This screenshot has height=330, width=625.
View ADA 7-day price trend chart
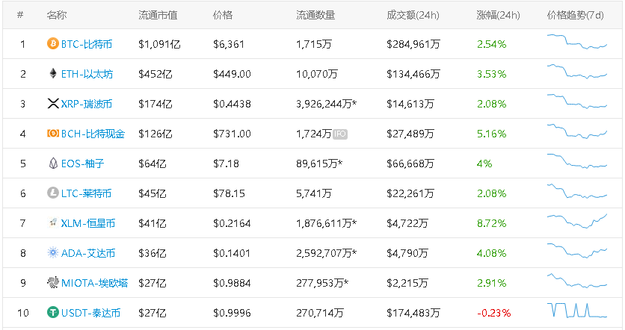coord(577,250)
